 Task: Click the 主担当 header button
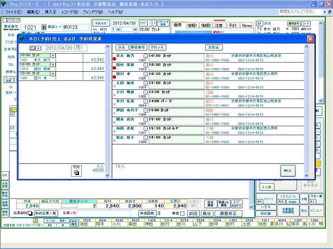pos(214,47)
